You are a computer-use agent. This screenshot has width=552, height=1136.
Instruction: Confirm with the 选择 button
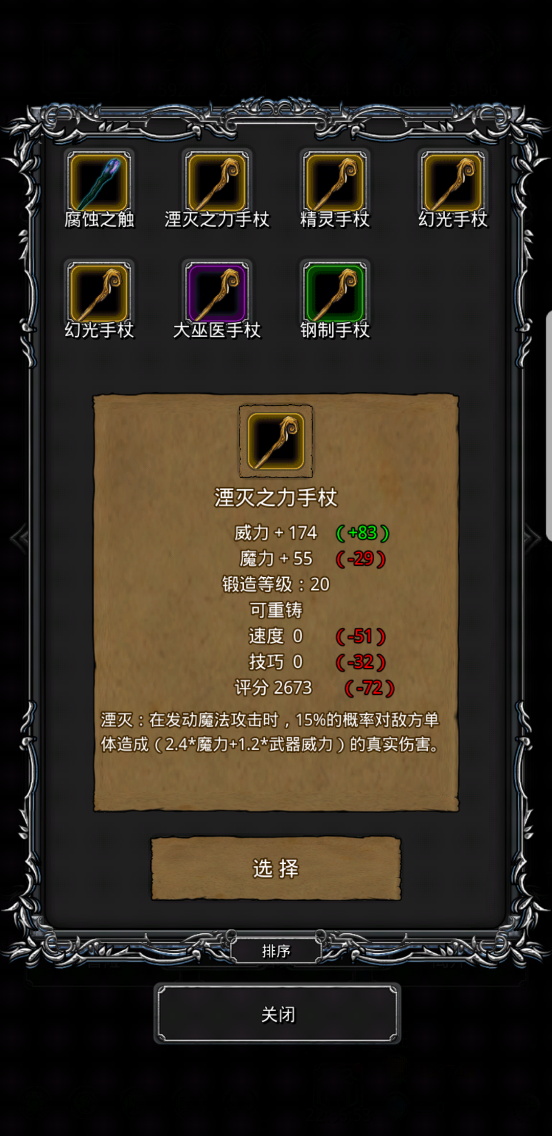(x=276, y=868)
